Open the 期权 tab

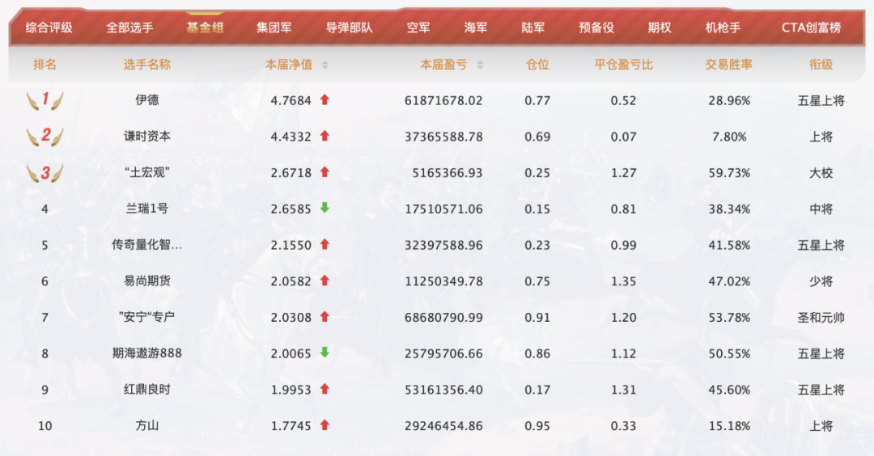tap(660, 27)
